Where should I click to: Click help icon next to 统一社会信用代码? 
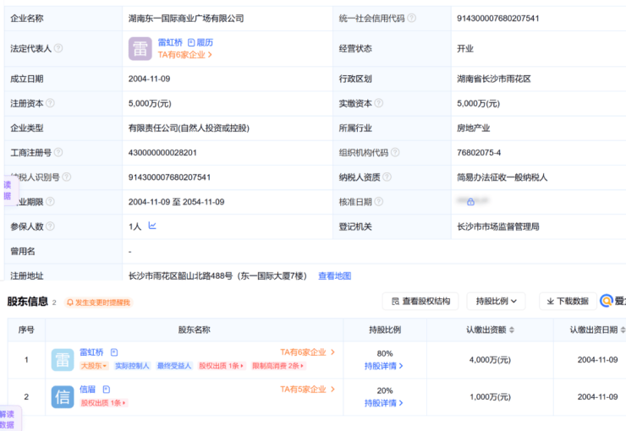point(412,18)
